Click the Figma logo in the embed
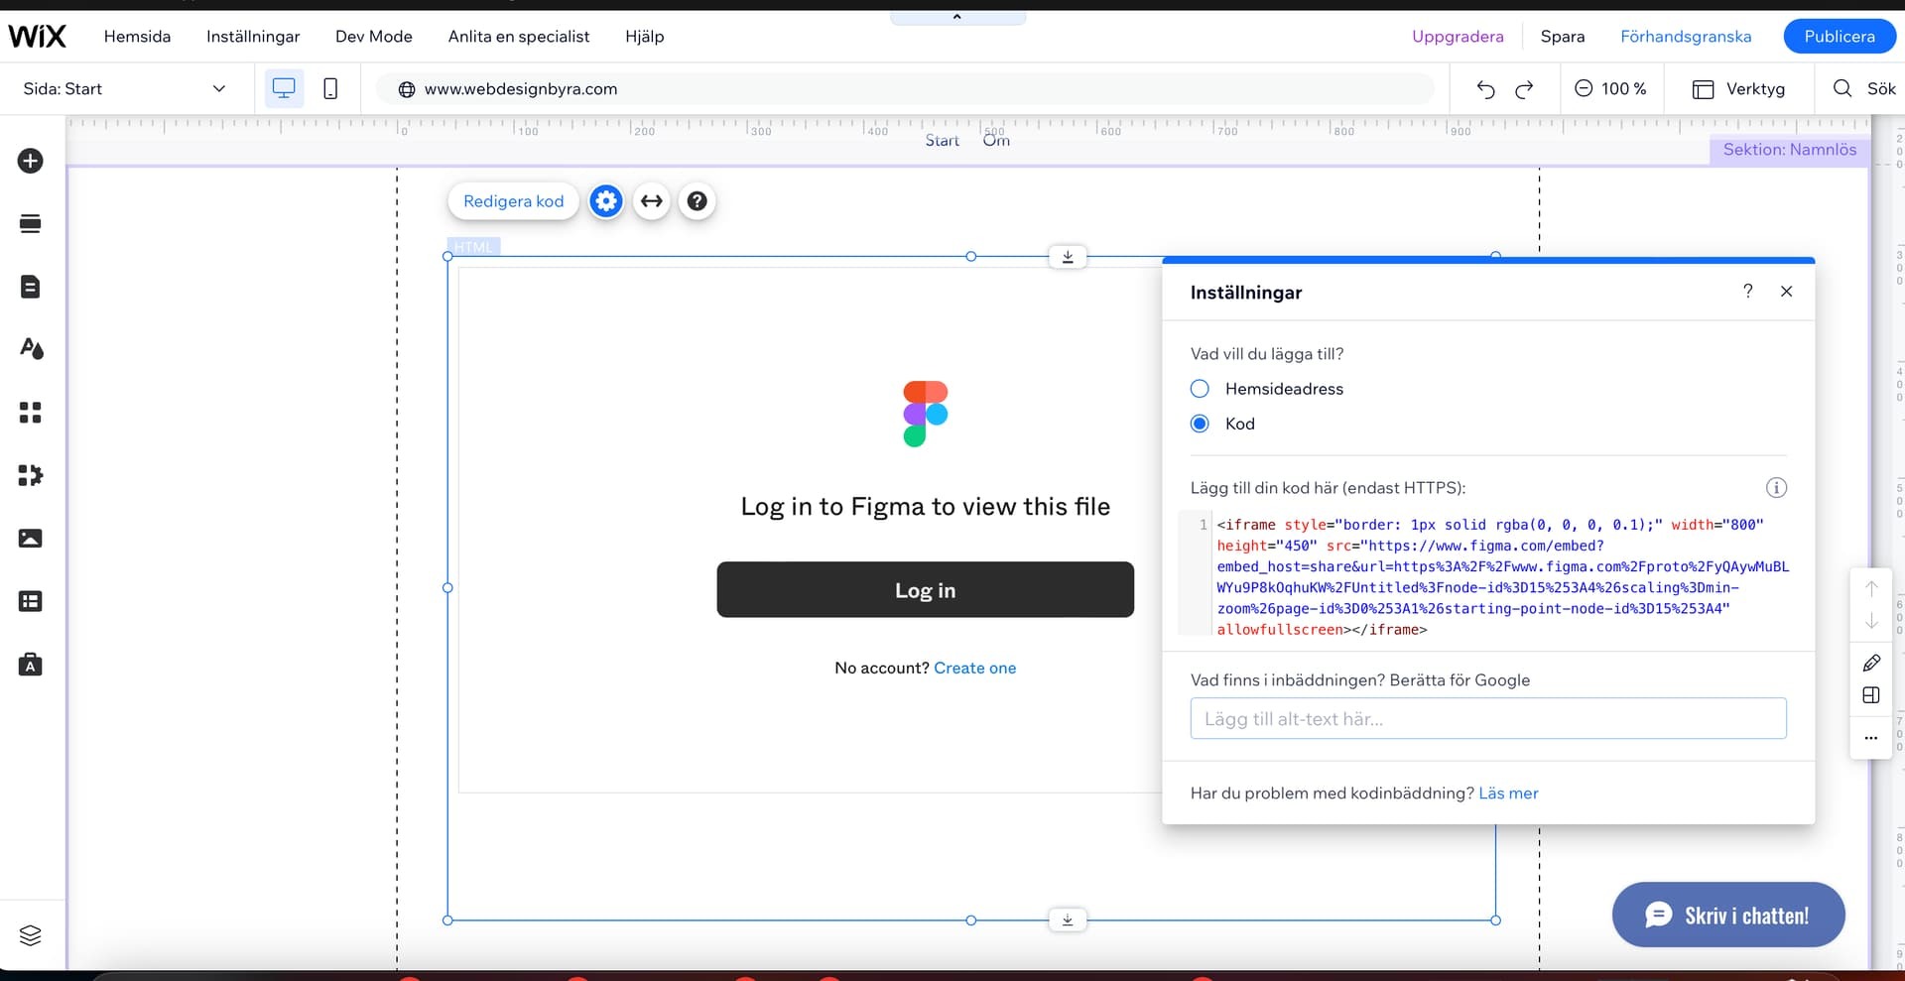The image size is (1905, 981). coord(925,414)
